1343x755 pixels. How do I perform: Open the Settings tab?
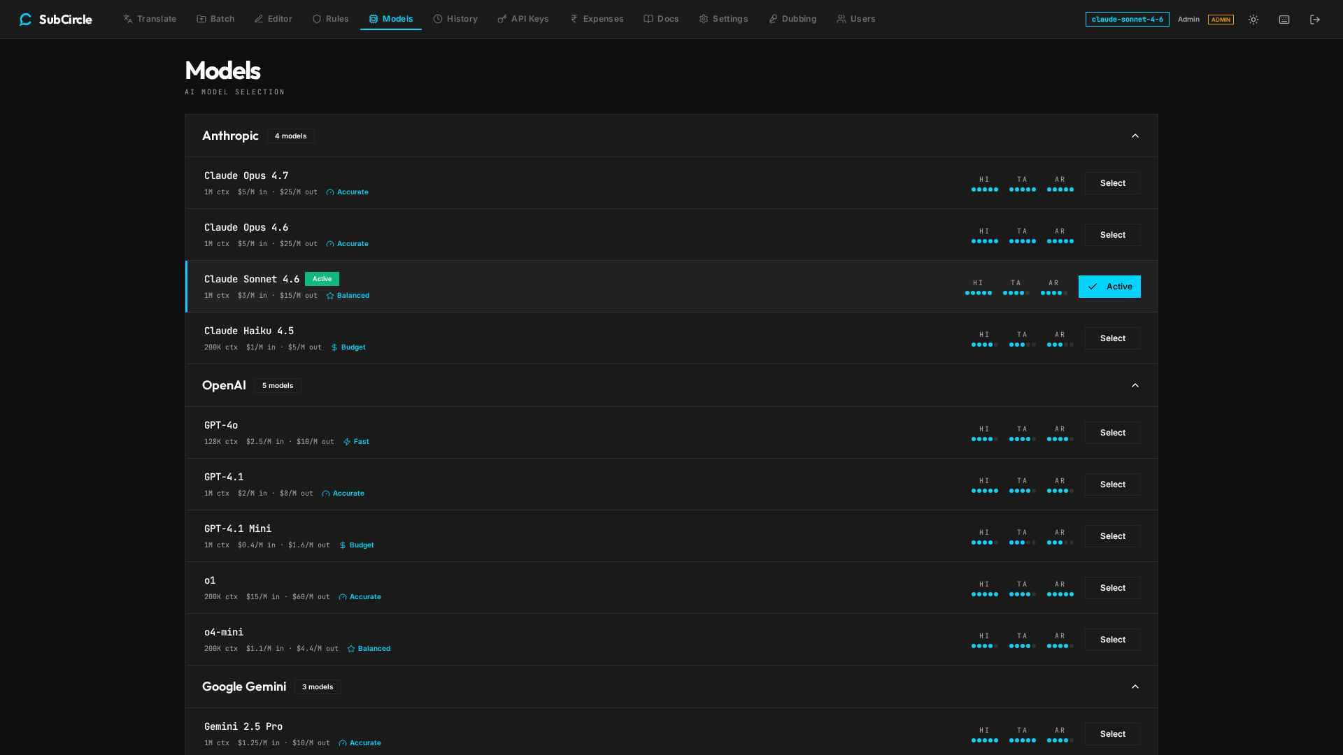coord(723,19)
